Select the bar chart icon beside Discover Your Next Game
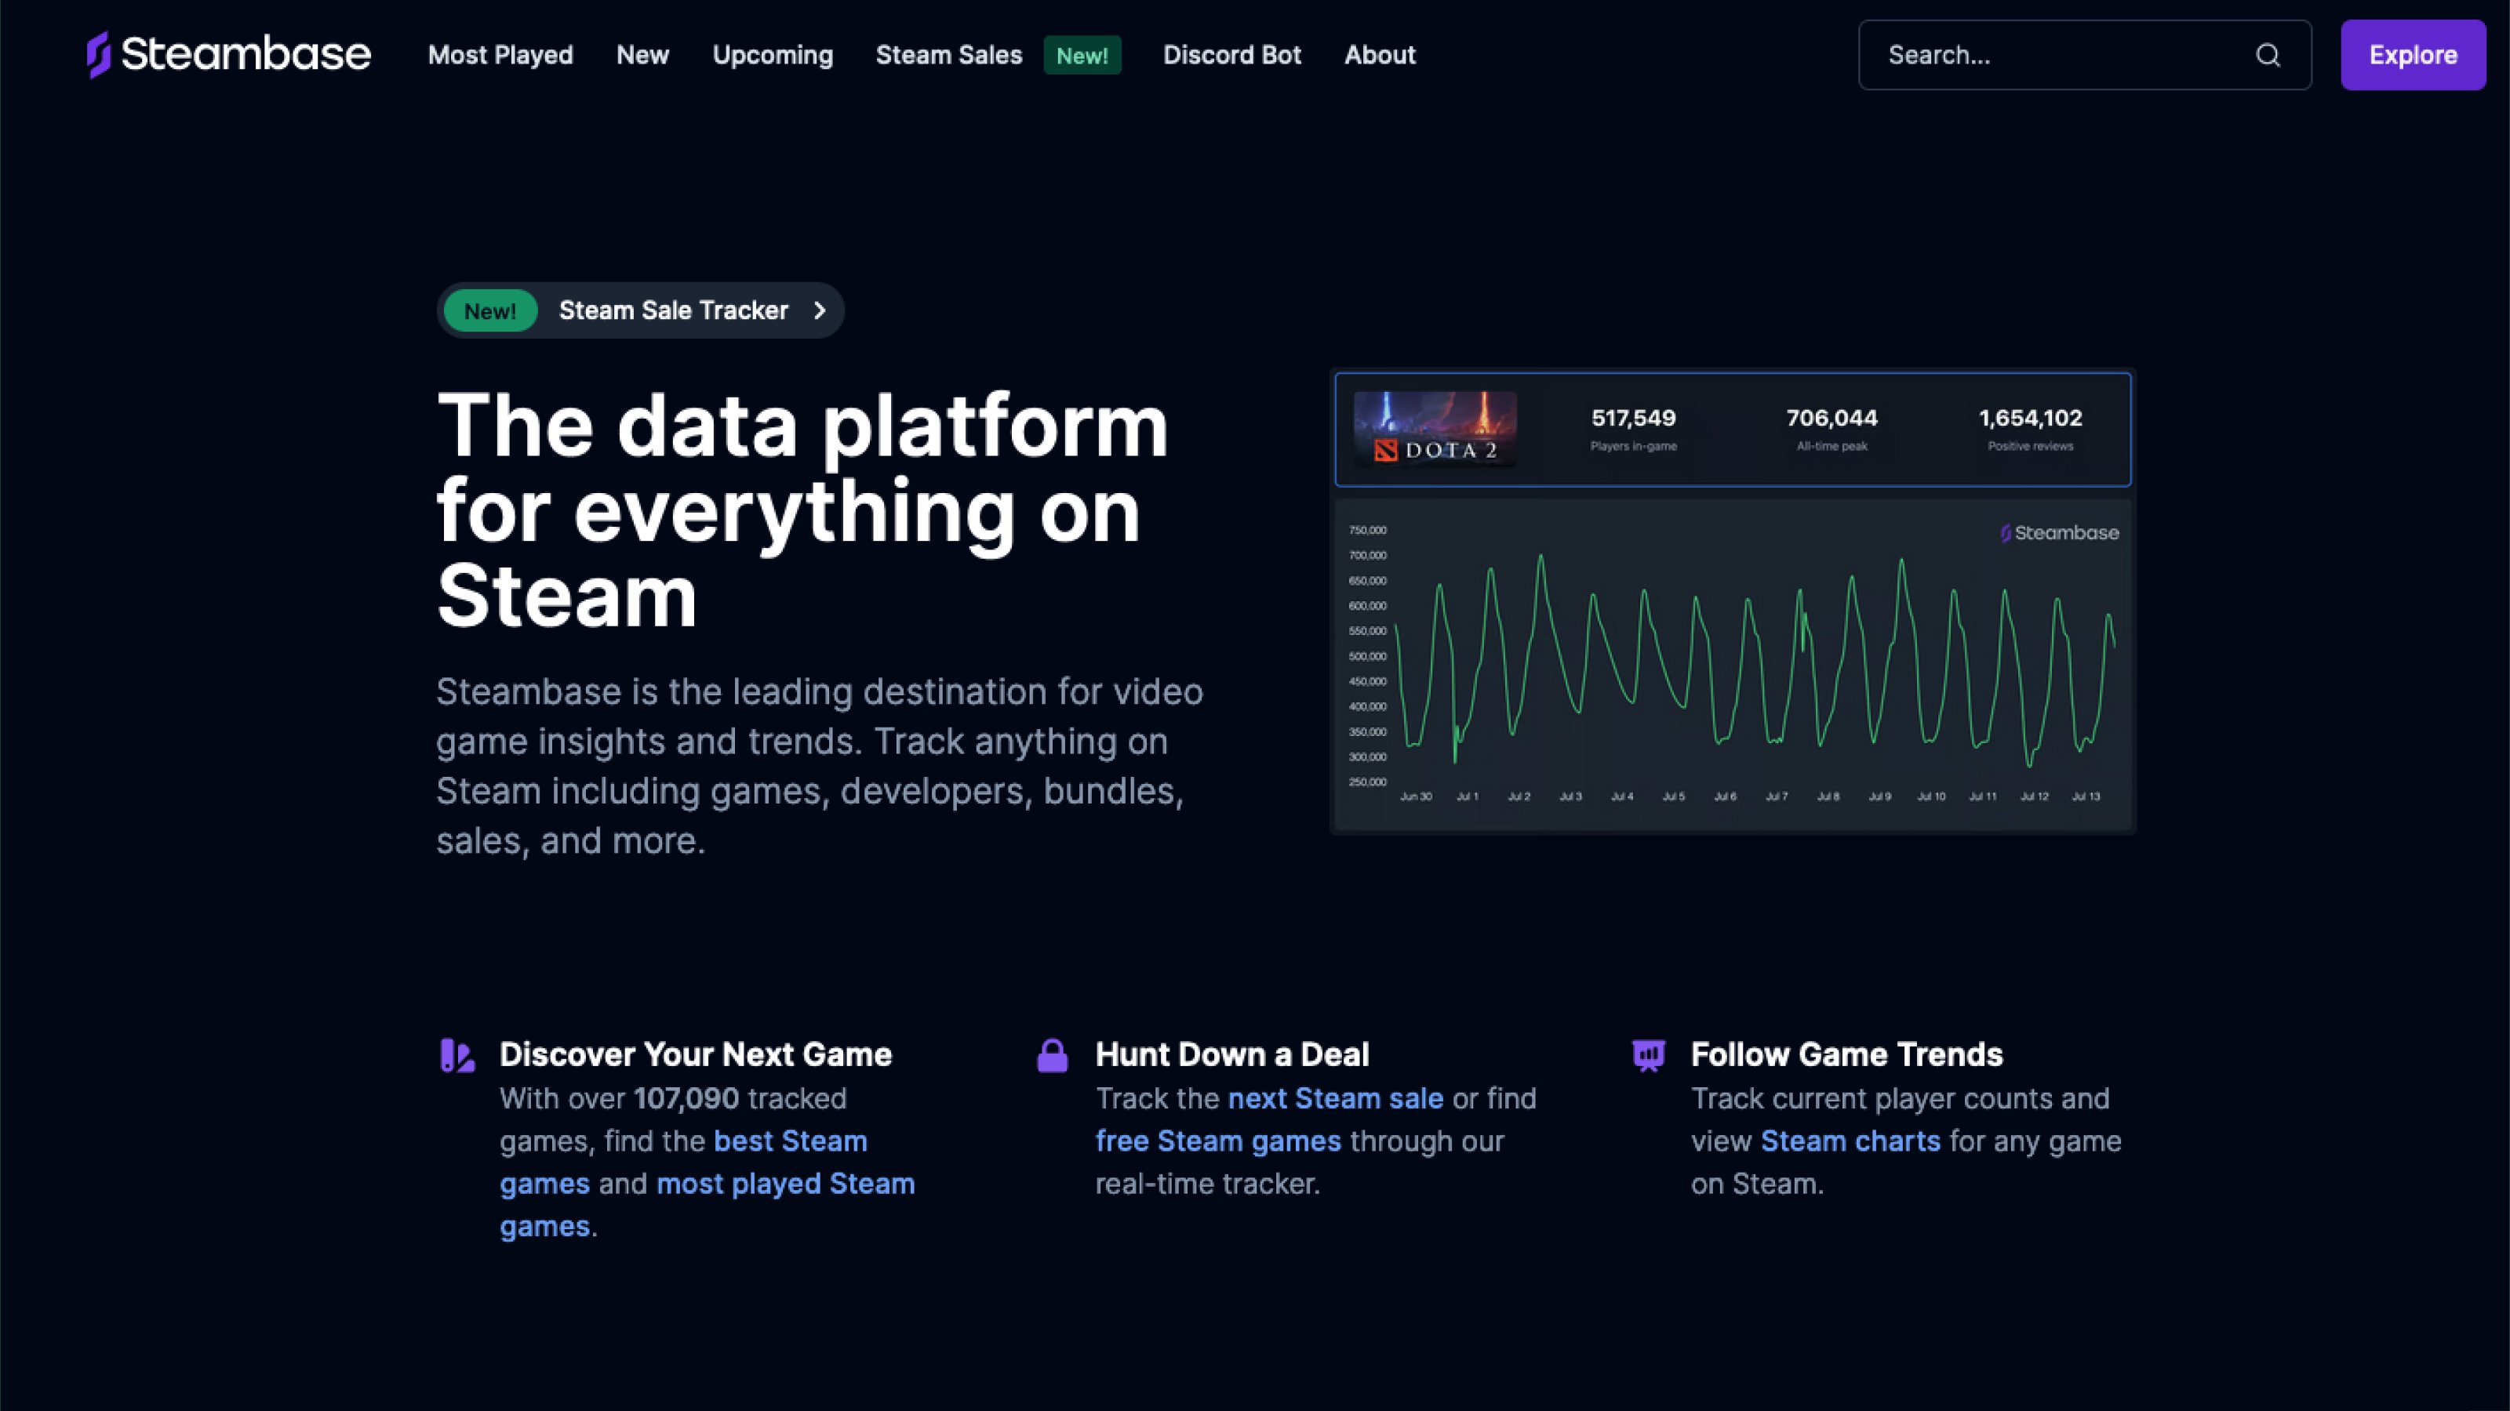This screenshot has width=2510, height=1411. click(x=457, y=1054)
